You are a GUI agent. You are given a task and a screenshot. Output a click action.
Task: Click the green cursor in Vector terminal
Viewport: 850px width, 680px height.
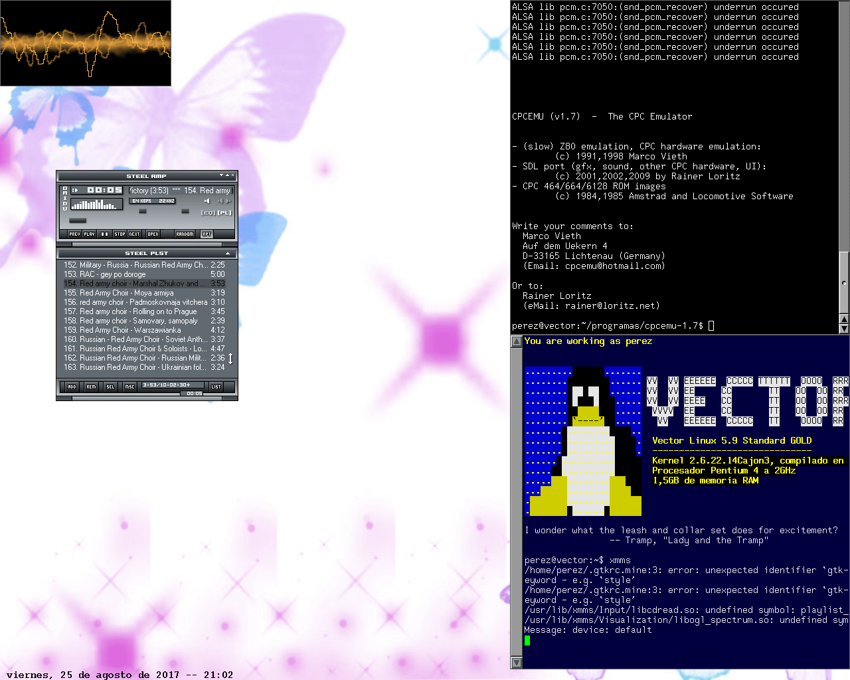pos(527,640)
